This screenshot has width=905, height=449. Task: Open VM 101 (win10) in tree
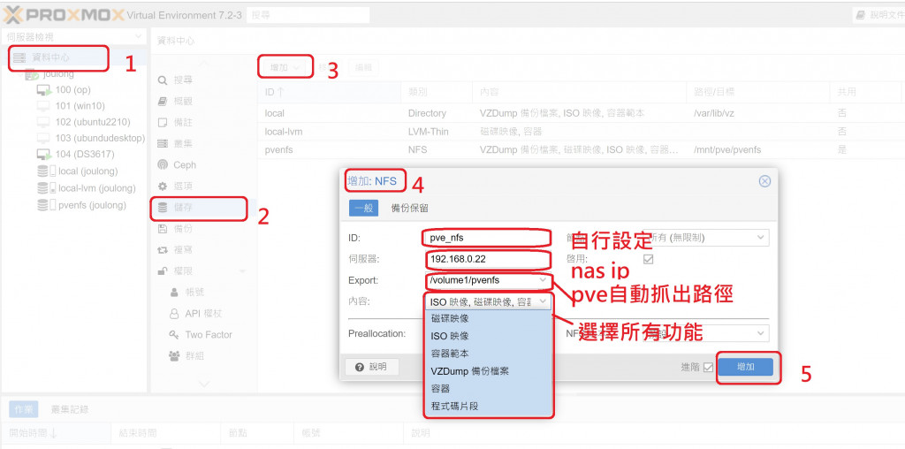(x=80, y=106)
